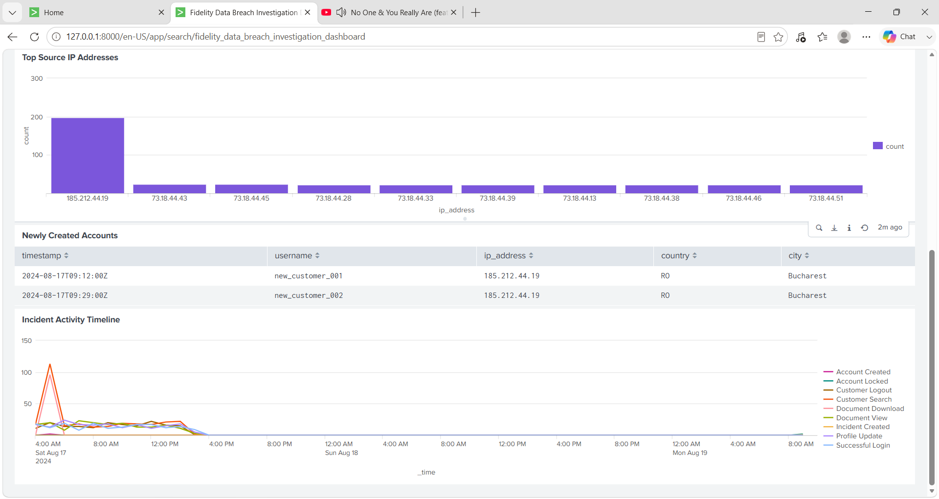
Task: Click timestamp 2024-08-17T09:29:00Z cell
Action: click(65, 295)
